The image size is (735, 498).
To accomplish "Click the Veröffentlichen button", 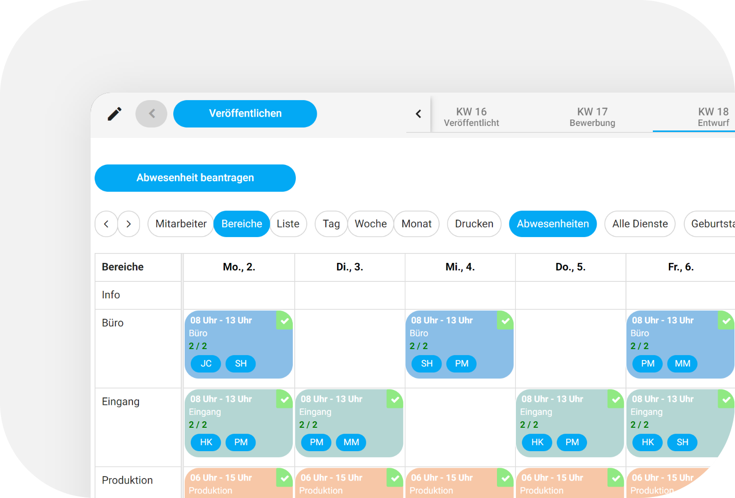I will click(x=245, y=114).
